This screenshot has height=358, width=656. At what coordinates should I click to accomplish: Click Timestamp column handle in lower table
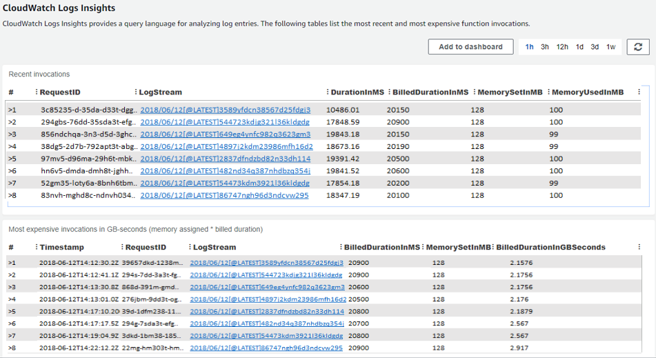point(37,247)
